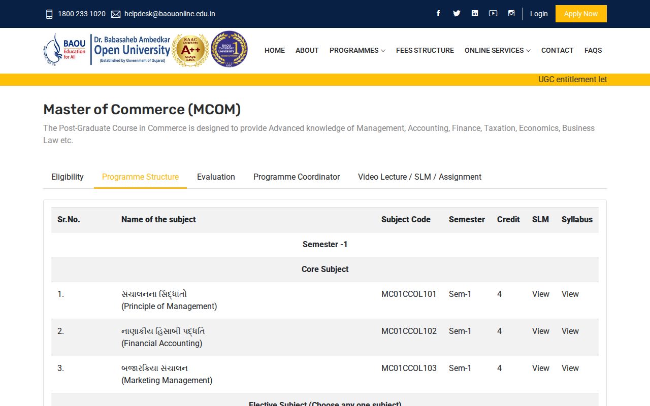The width and height of the screenshot is (650, 406).
Task: Open the YouTube social icon
Action: click(493, 14)
